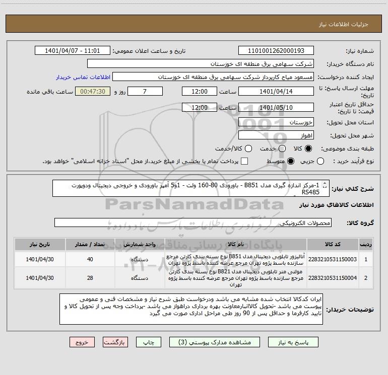The width and height of the screenshot is (388, 375).
Task: Click item code 2283210531150003
Action: pyautogui.click(x=333, y=259)
